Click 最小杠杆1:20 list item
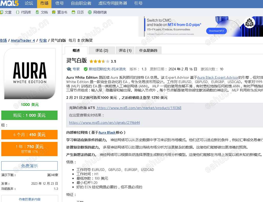The image size is (263, 202). (87, 183)
